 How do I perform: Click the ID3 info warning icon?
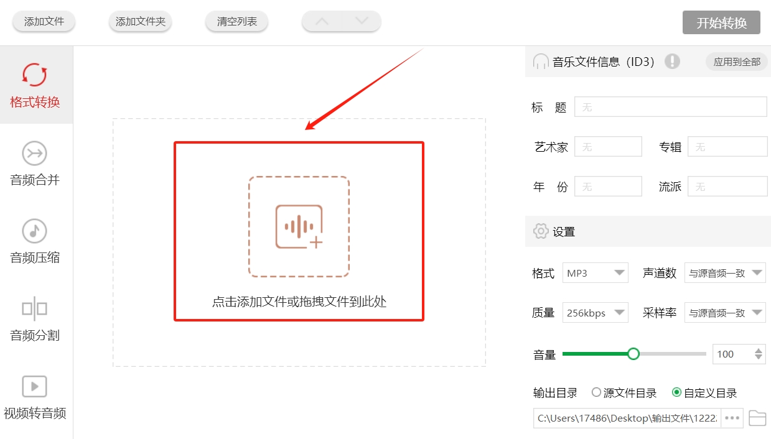click(x=672, y=62)
